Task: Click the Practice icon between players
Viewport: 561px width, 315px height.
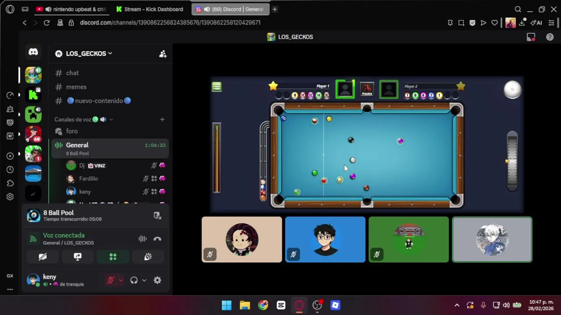Action: (x=367, y=89)
